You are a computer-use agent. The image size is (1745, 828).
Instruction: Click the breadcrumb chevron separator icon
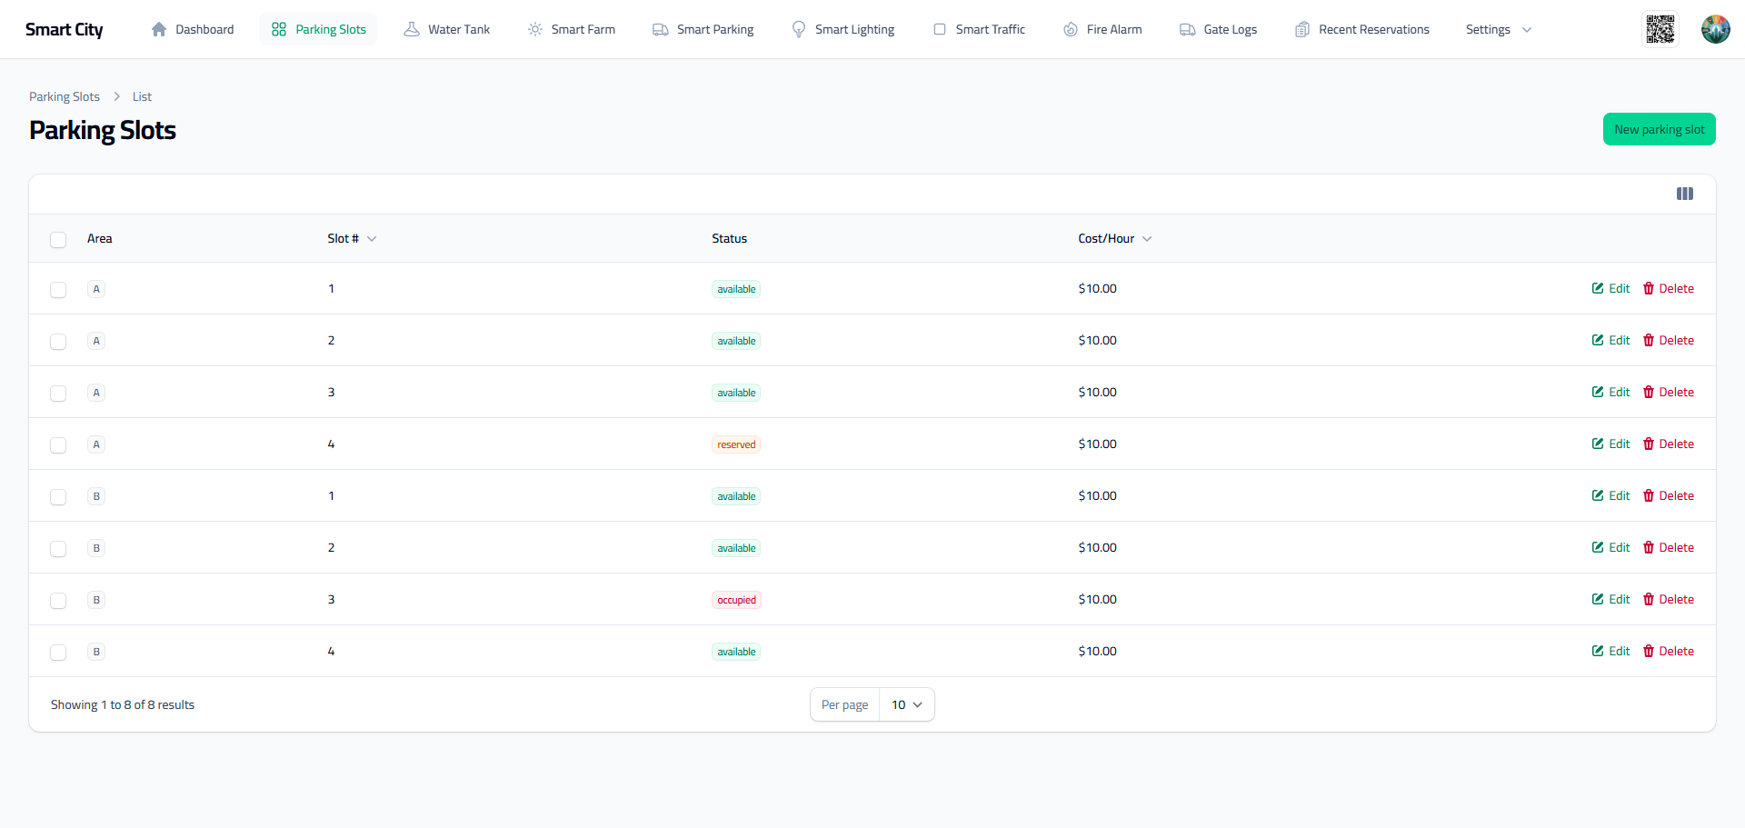116,96
